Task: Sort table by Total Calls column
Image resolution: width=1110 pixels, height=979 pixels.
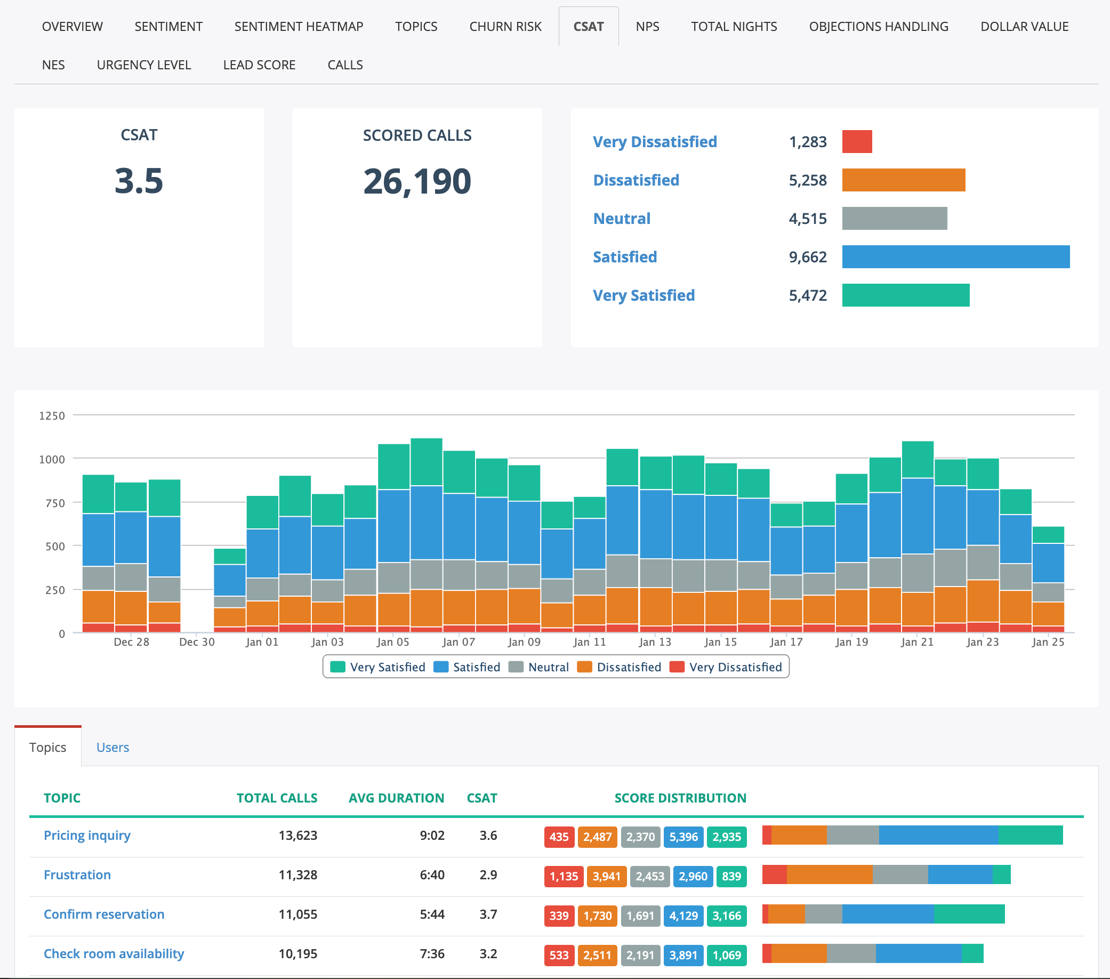Action: coord(276,798)
